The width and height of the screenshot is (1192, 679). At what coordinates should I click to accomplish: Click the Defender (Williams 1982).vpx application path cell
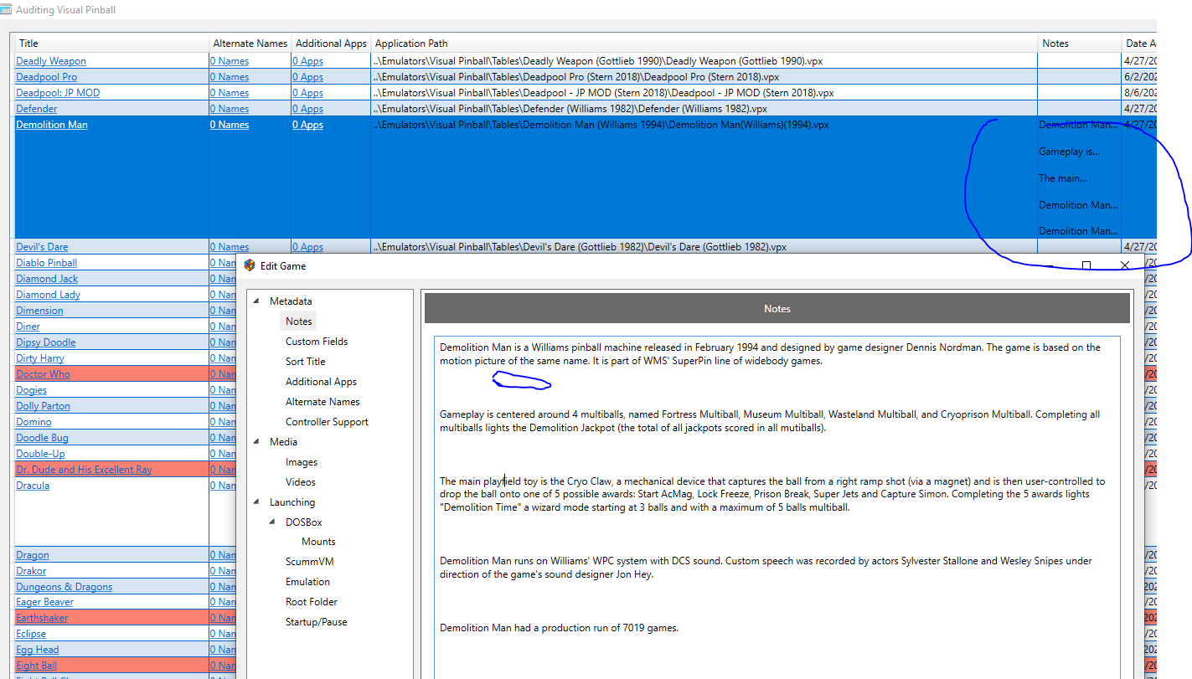[x=704, y=109]
